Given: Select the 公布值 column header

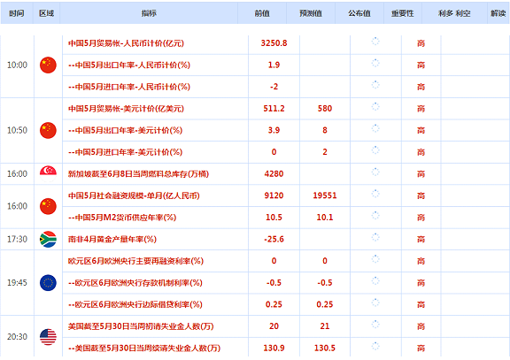Looking at the screenshot, I should coord(359,13).
